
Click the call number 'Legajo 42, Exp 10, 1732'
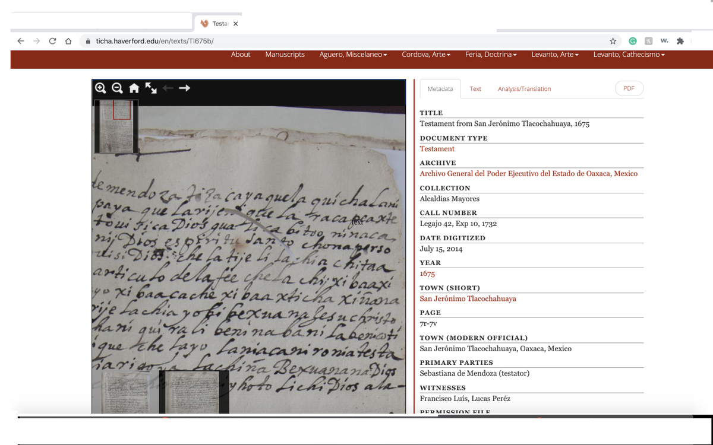[x=458, y=224]
